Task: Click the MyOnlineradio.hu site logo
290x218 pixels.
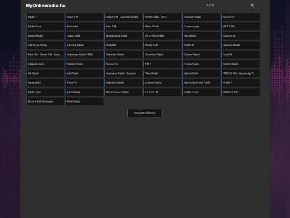Action: [46, 5]
